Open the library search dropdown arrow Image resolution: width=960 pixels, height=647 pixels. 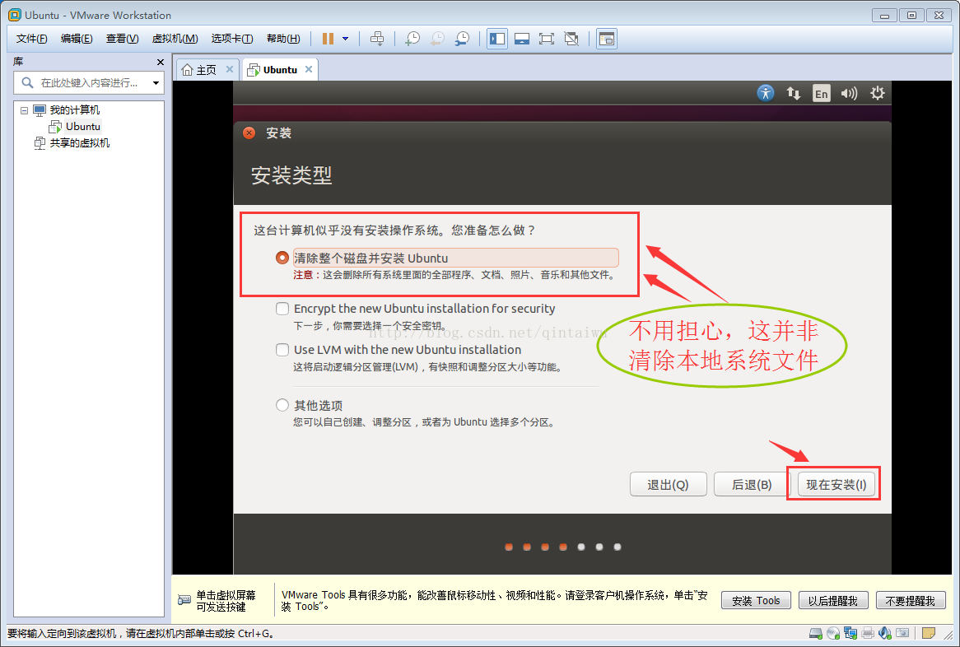(156, 82)
